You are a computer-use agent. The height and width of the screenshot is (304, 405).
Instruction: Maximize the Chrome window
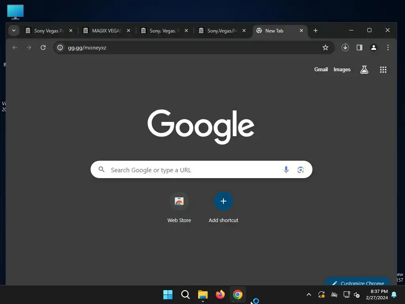369,30
